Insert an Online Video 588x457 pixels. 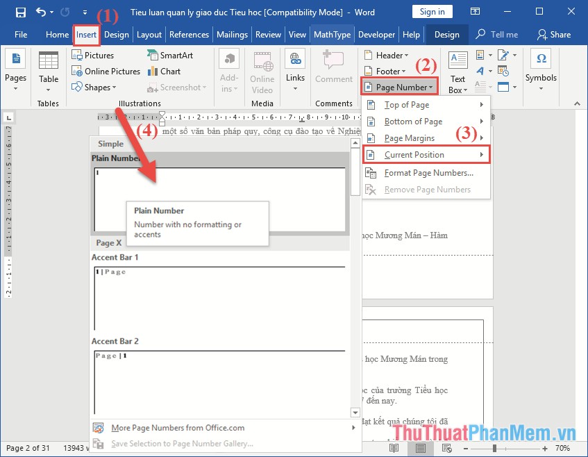tap(262, 73)
